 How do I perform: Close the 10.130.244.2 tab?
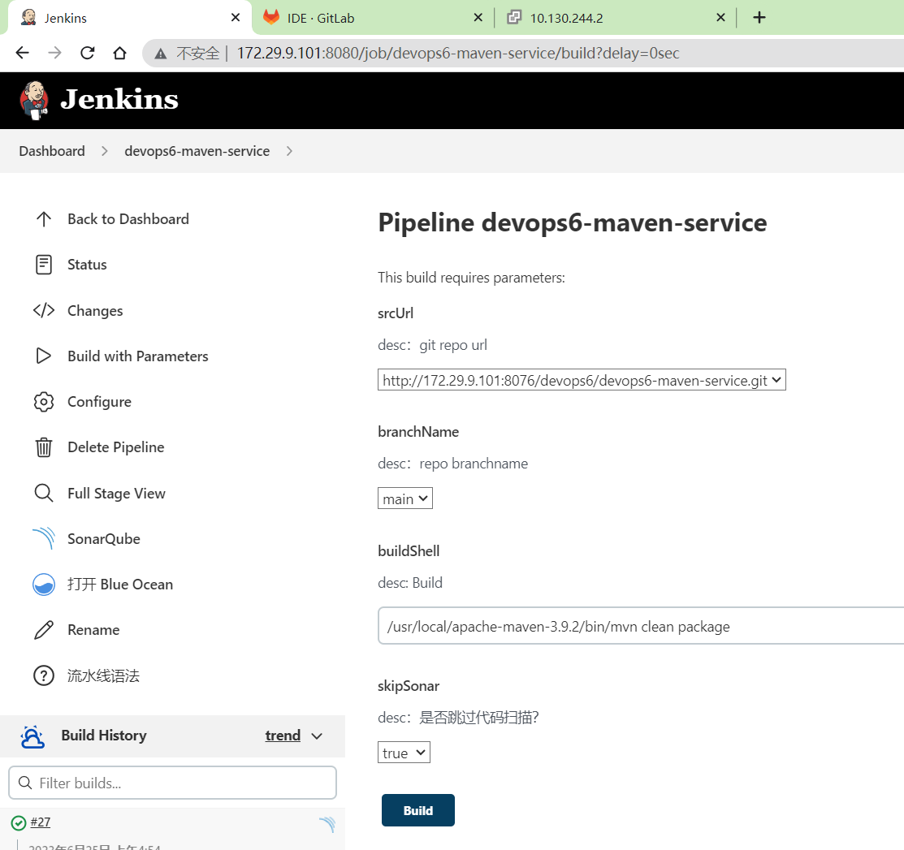click(720, 18)
